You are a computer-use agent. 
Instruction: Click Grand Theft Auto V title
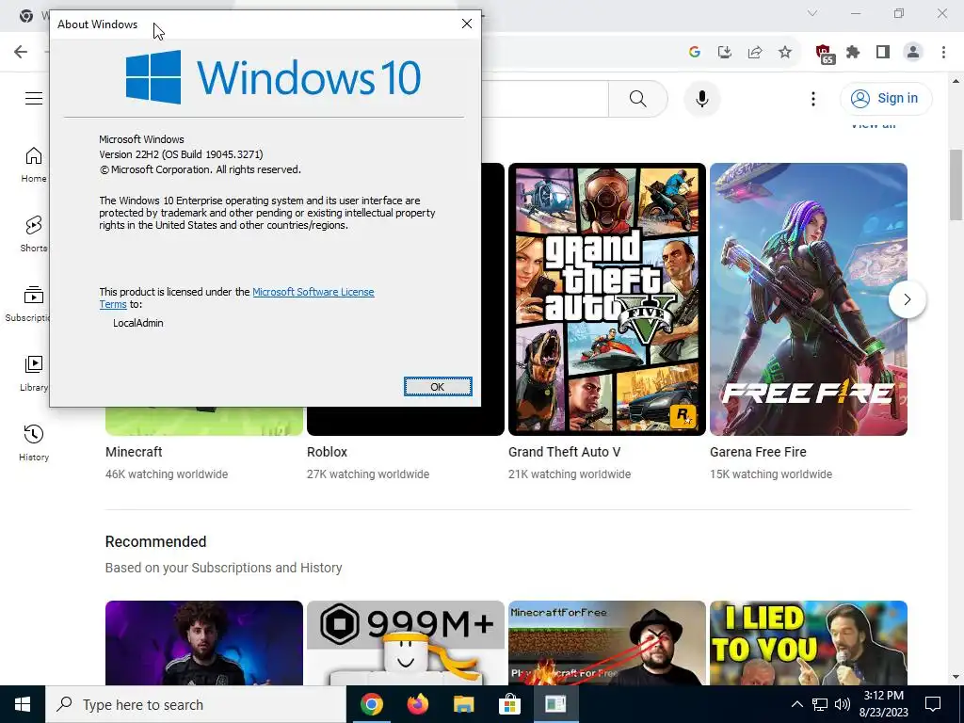tap(565, 452)
